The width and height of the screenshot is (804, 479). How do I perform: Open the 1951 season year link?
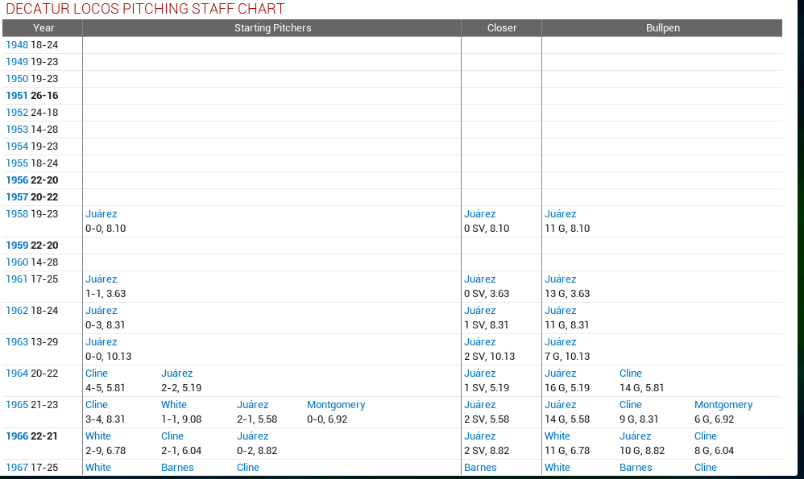click(17, 96)
